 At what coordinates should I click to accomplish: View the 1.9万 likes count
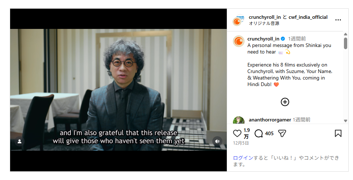(247, 133)
